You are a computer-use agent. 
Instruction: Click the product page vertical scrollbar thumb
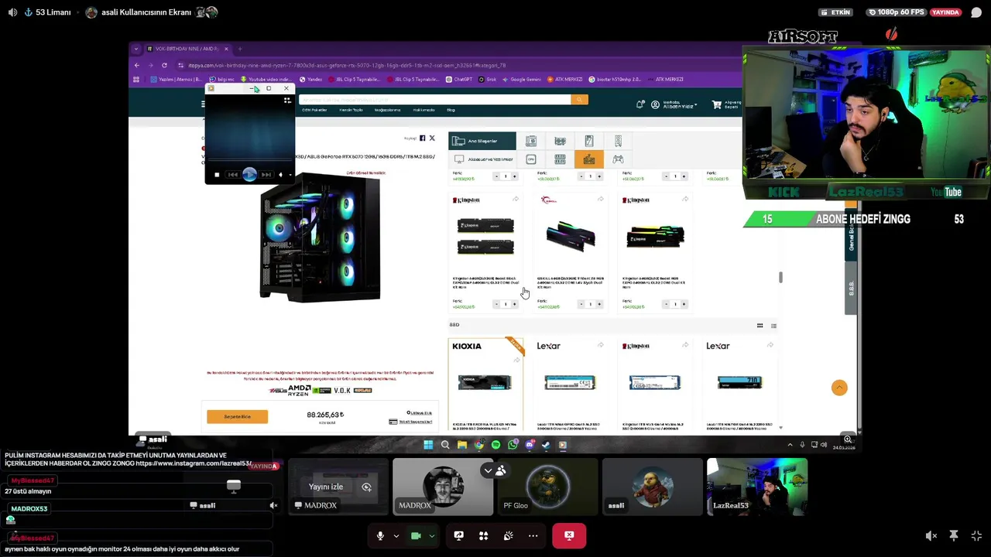tap(780, 278)
